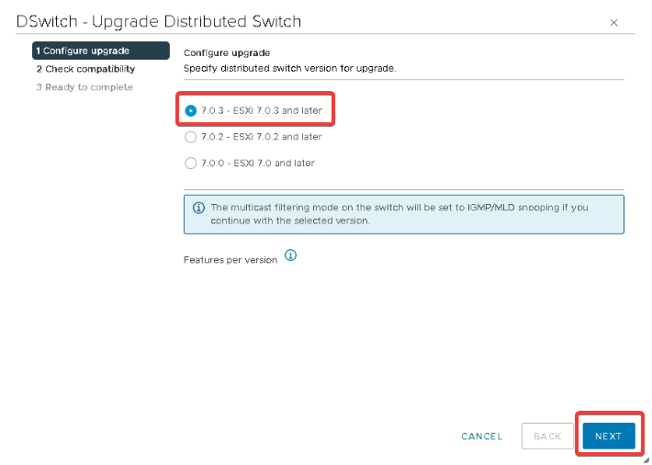
Task: Click the 'Specify distributed switch version' description
Action: pos(290,68)
